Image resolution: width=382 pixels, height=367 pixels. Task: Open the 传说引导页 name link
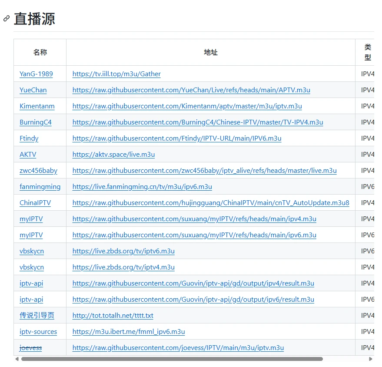[37, 316]
